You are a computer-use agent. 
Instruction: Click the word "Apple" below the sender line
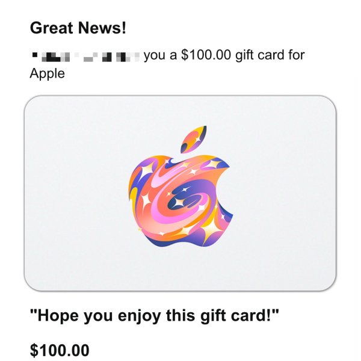coord(47,73)
